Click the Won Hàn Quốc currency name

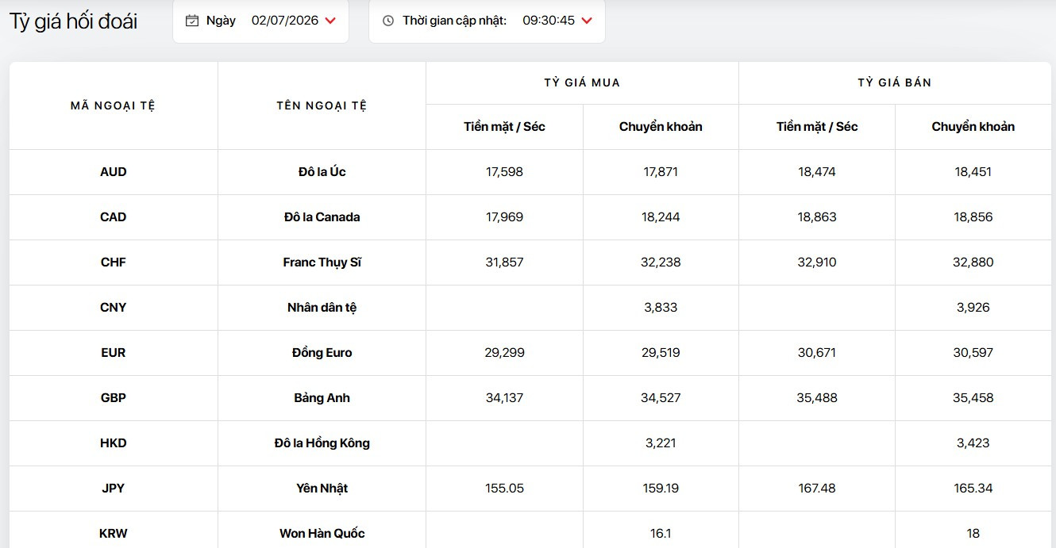[x=322, y=534]
